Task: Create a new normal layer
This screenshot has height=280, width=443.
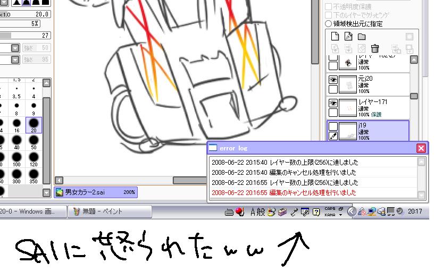Action: (x=335, y=37)
